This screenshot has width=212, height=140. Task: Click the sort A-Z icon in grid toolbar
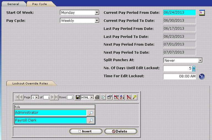[122, 97]
